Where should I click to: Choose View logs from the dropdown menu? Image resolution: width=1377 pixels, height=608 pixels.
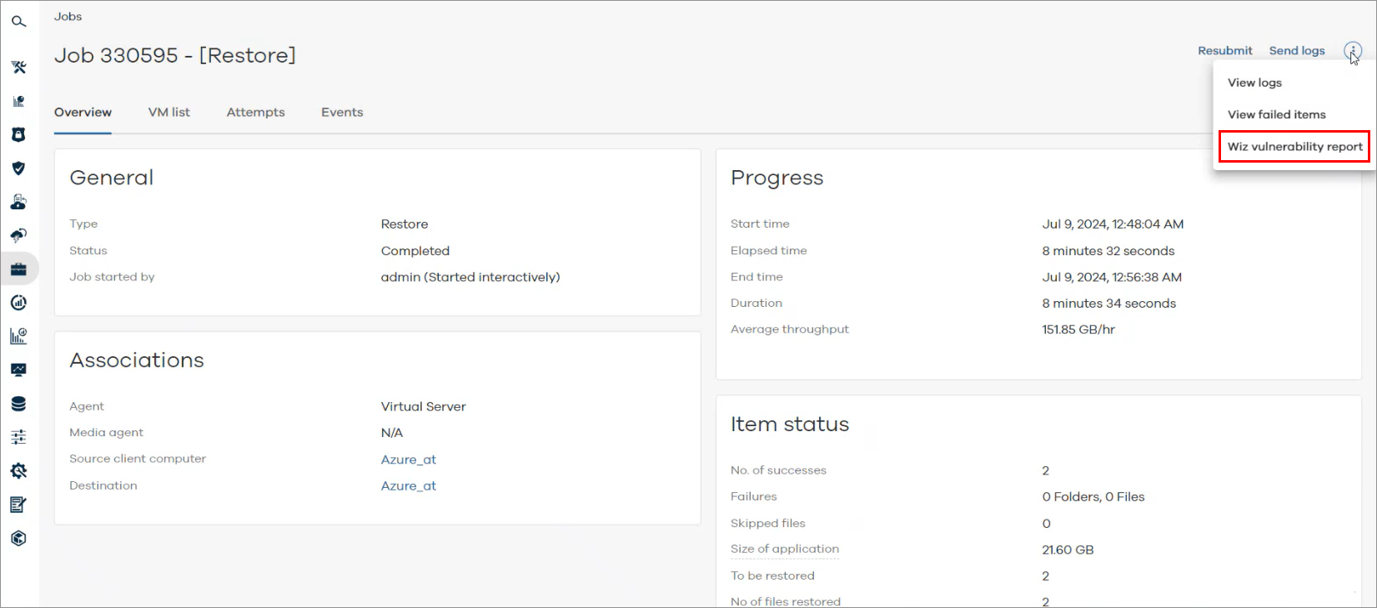point(1254,83)
